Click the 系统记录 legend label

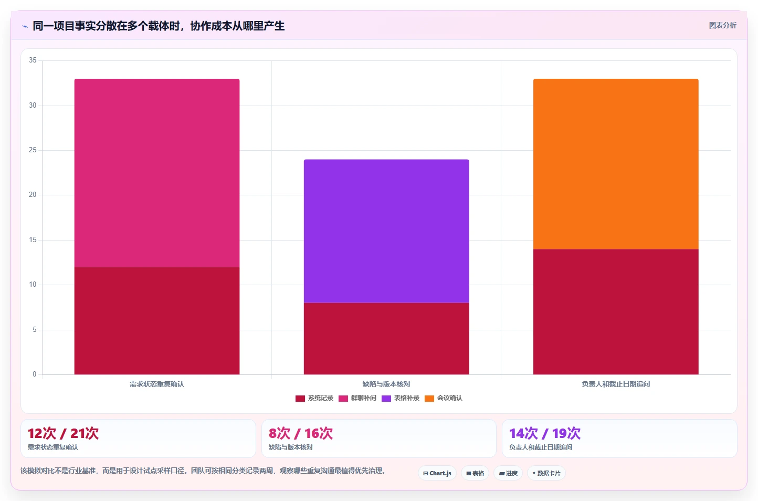321,398
